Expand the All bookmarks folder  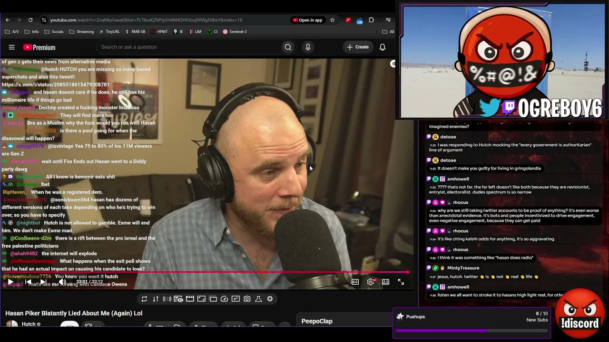point(388,32)
